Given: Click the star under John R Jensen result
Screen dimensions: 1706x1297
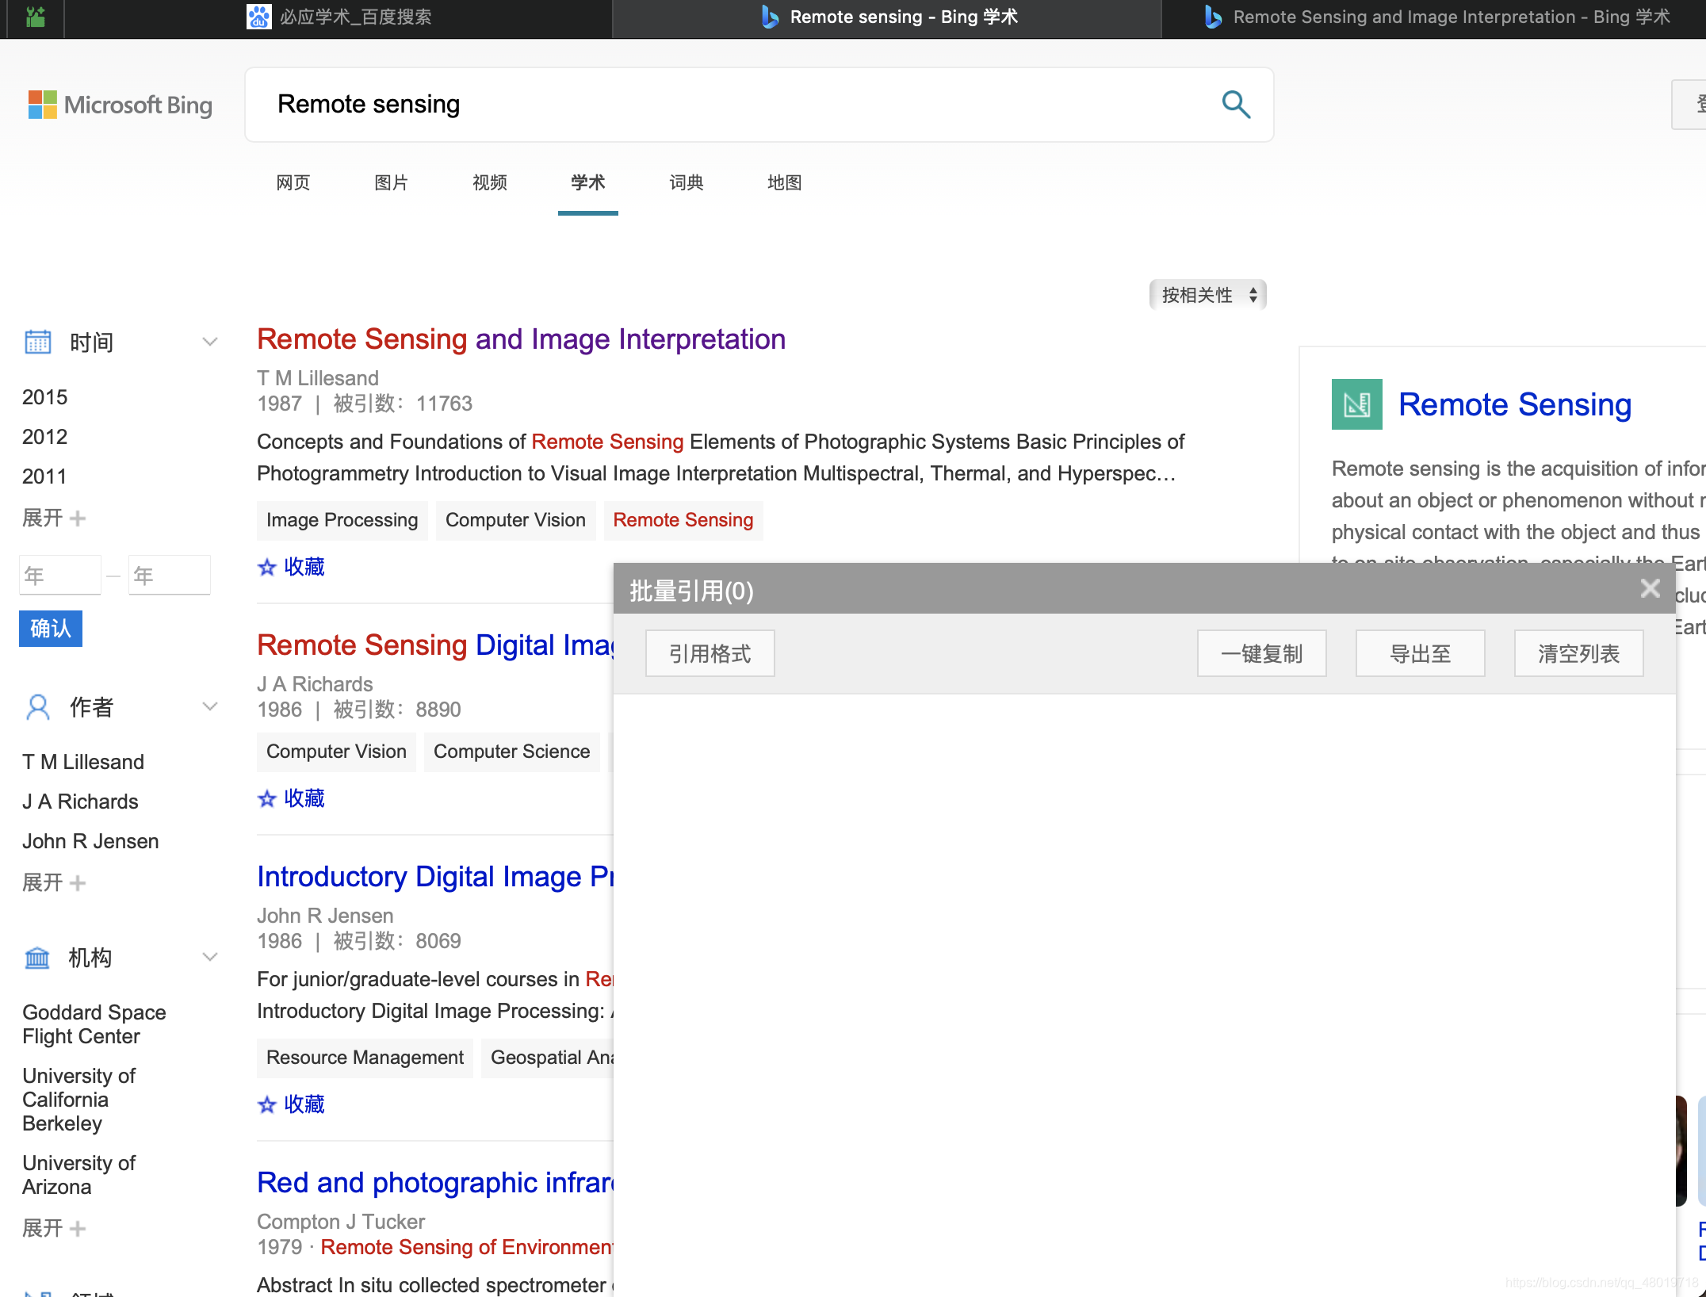Looking at the screenshot, I should [x=267, y=1104].
